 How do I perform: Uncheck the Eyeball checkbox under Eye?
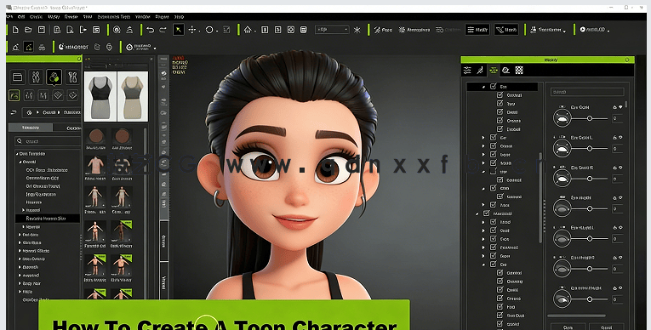click(x=500, y=129)
